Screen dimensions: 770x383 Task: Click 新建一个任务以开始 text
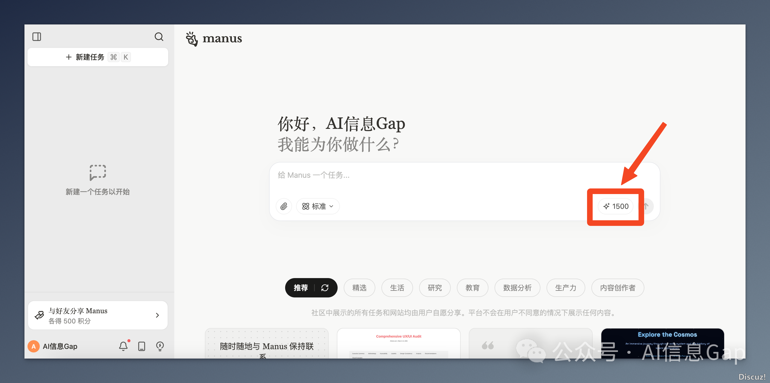click(98, 192)
